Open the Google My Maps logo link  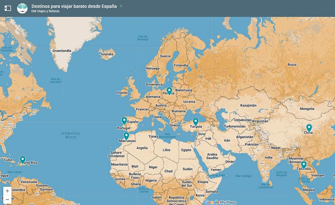(x=220, y=202)
